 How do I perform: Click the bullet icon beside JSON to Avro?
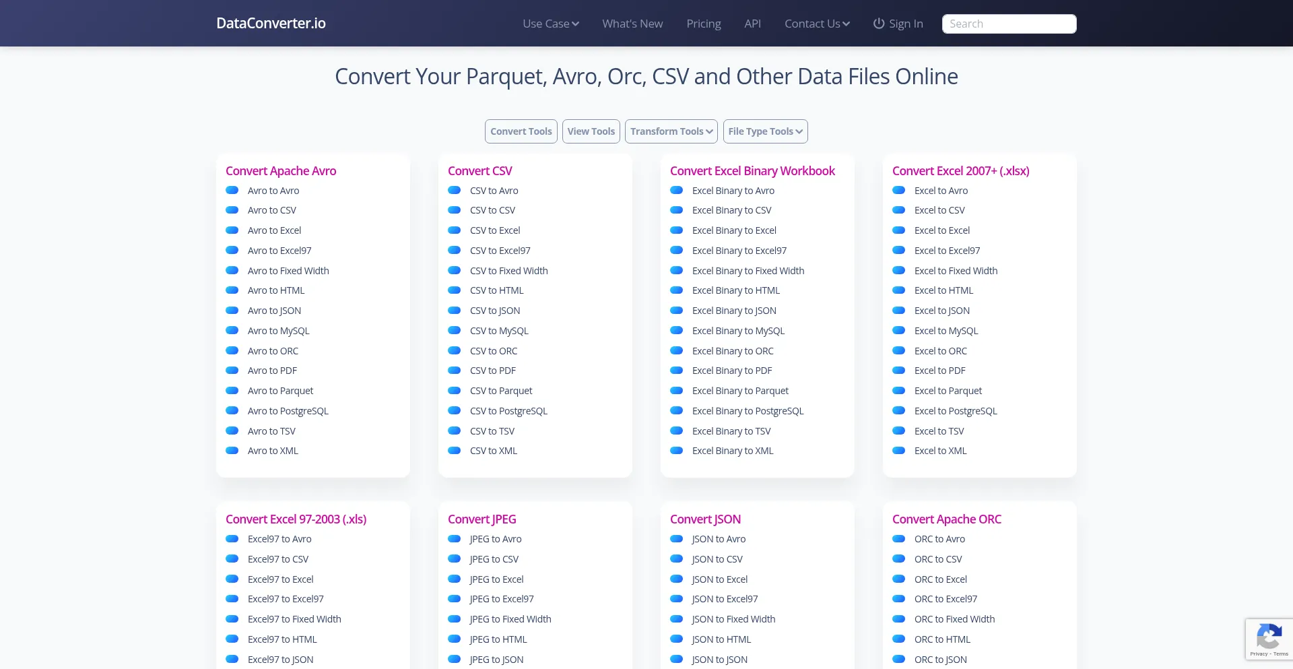click(x=677, y=539)
